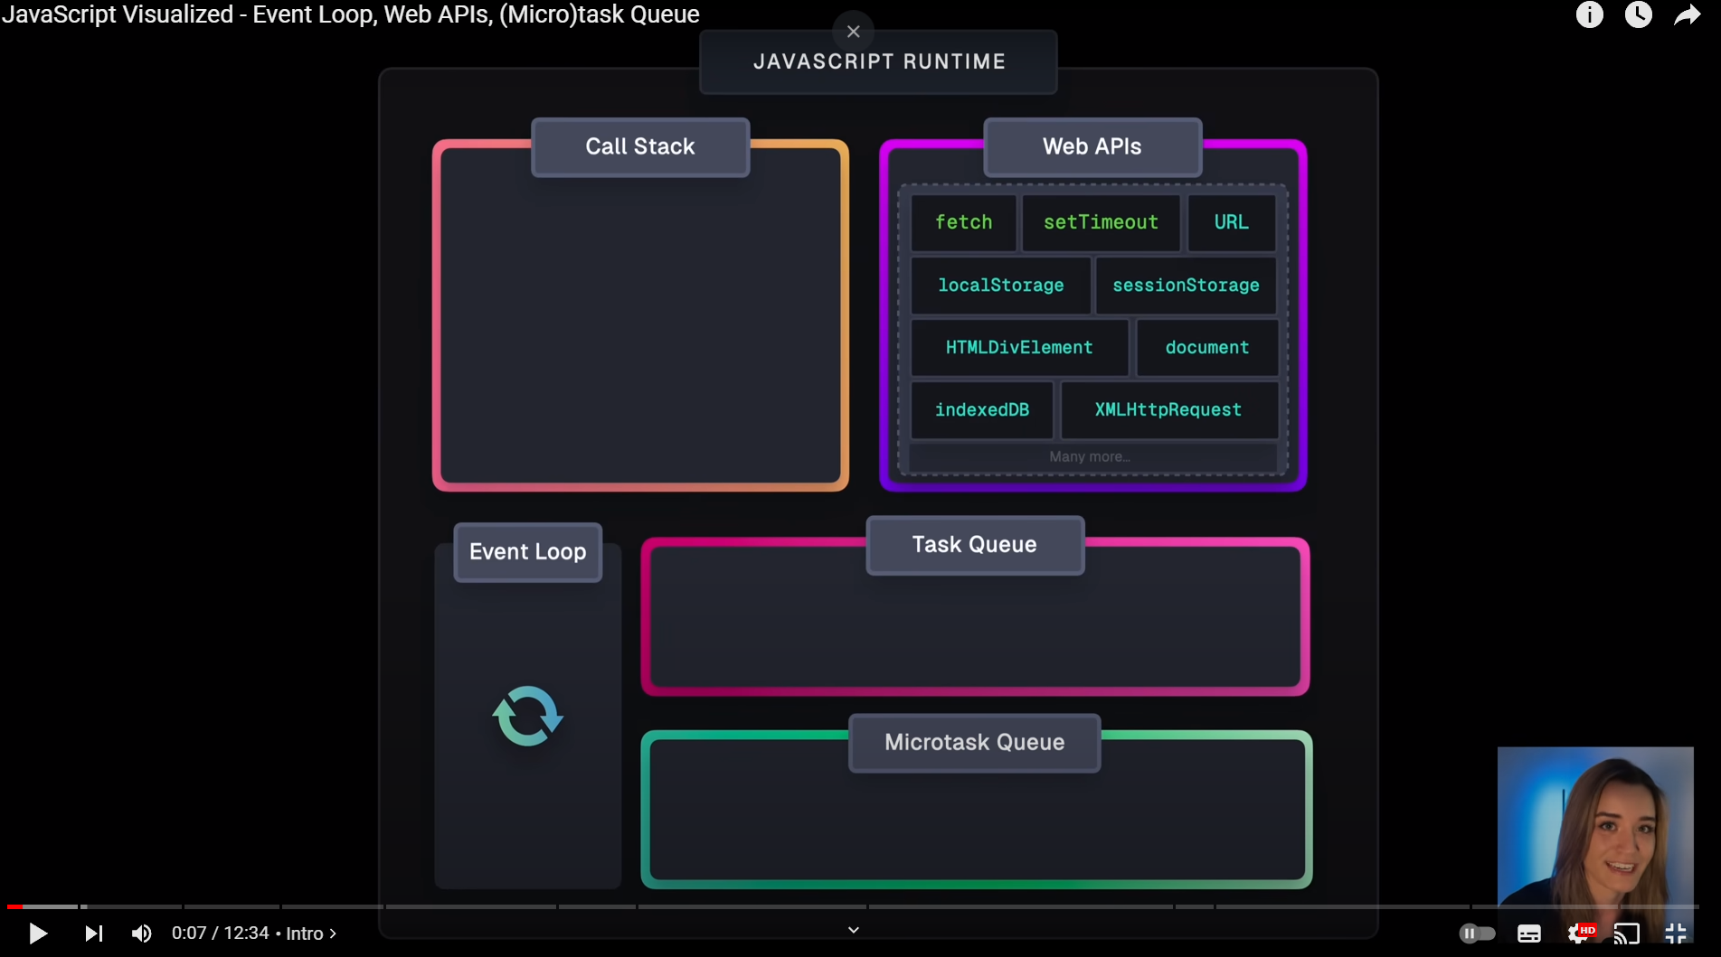Click the 'Many more...' text
This screenshot has height=957, width=1721.
click(x=1090, y=457)
